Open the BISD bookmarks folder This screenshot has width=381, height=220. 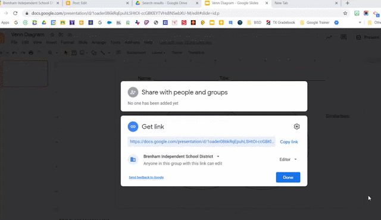point(254,23)
